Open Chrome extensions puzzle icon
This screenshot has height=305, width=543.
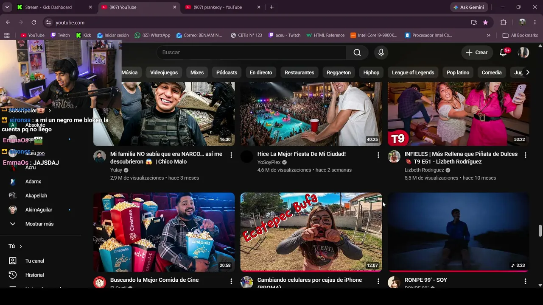(x=504, y=22)
